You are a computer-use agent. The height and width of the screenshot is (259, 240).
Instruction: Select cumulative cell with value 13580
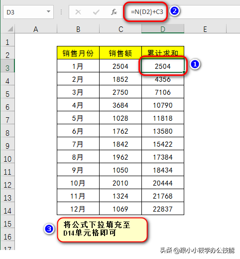coord(163,131)
